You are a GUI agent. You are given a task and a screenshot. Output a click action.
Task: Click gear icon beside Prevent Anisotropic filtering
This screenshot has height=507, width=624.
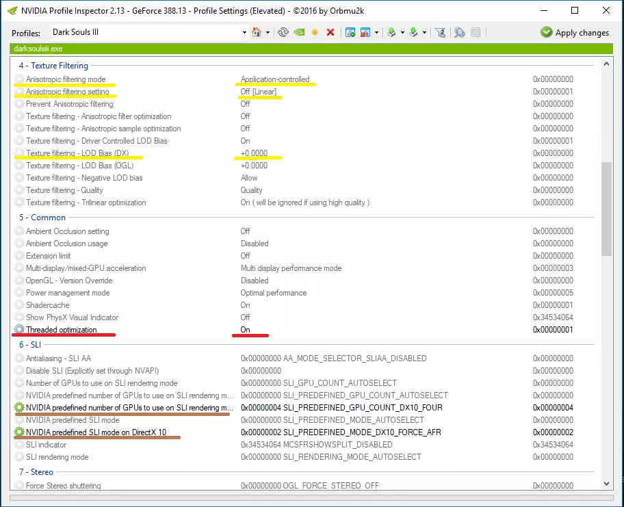coord(19,103)
